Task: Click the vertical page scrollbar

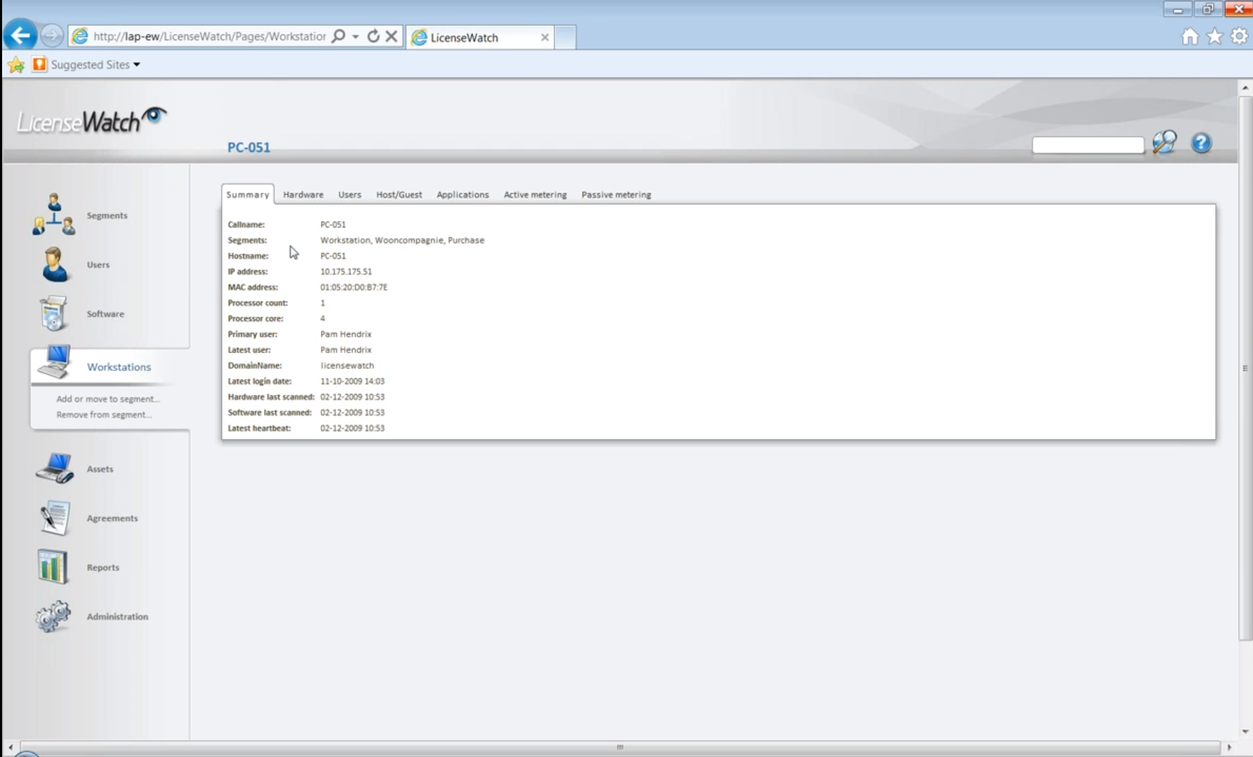Action: (x=1245, y=368)
